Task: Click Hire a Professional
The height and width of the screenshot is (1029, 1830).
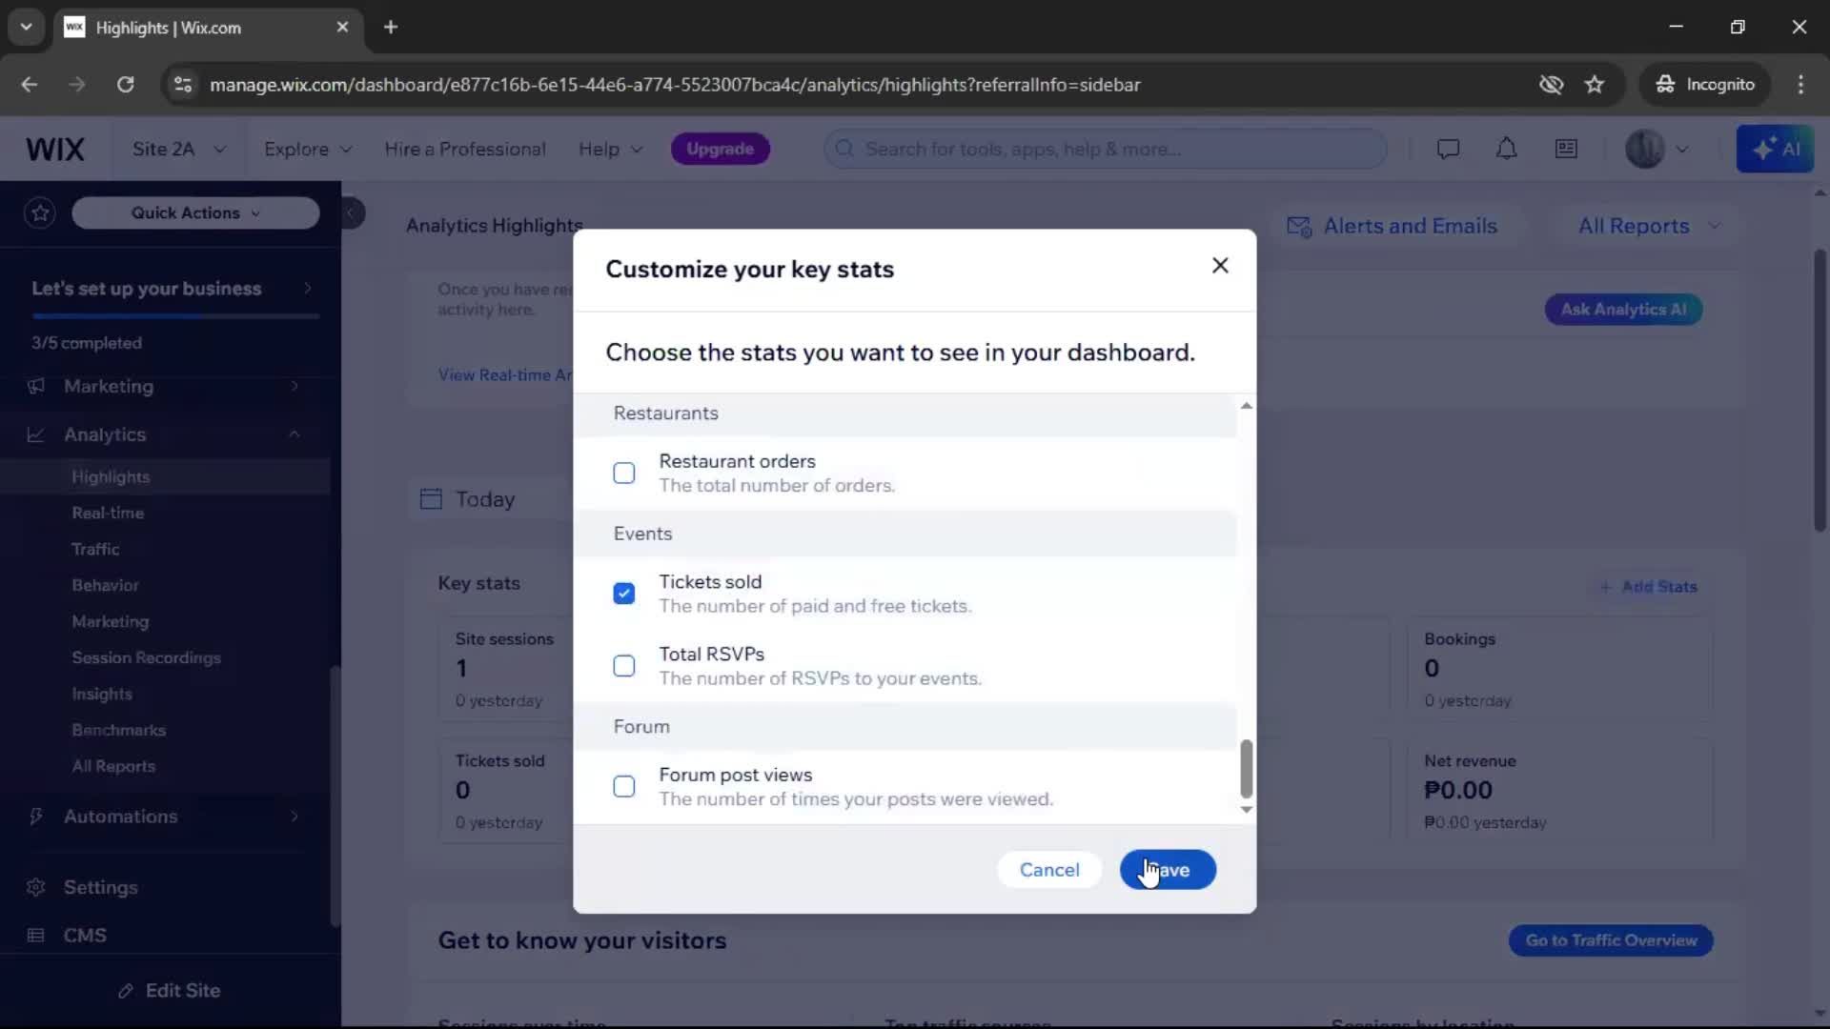Action: [x=465, y=150]
